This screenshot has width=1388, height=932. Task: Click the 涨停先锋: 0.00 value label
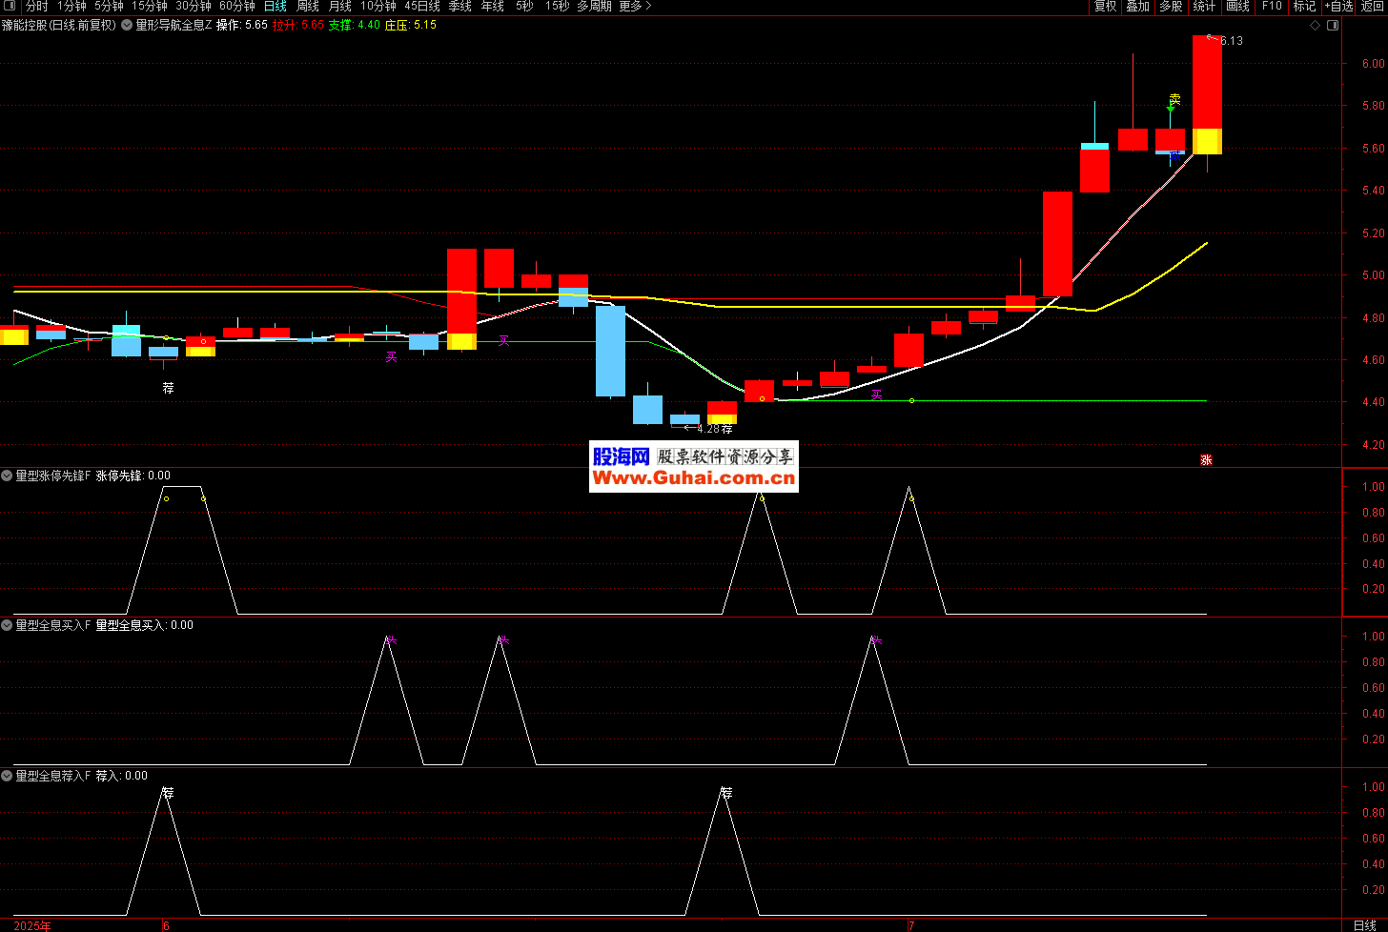133,476
